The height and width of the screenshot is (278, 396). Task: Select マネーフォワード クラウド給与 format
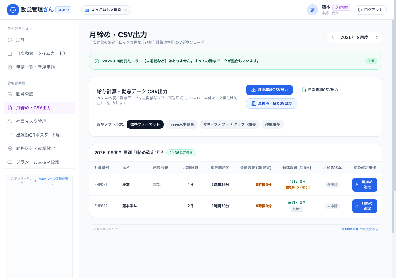coord(230,124)
